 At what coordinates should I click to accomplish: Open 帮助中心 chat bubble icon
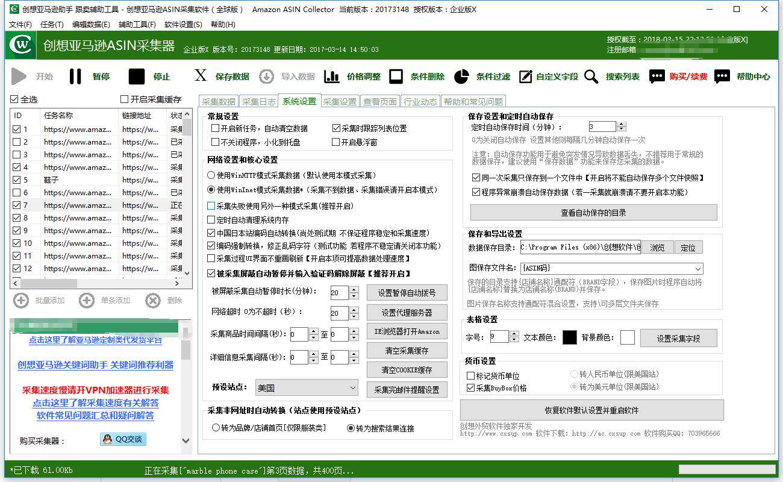tap(722, 77)
